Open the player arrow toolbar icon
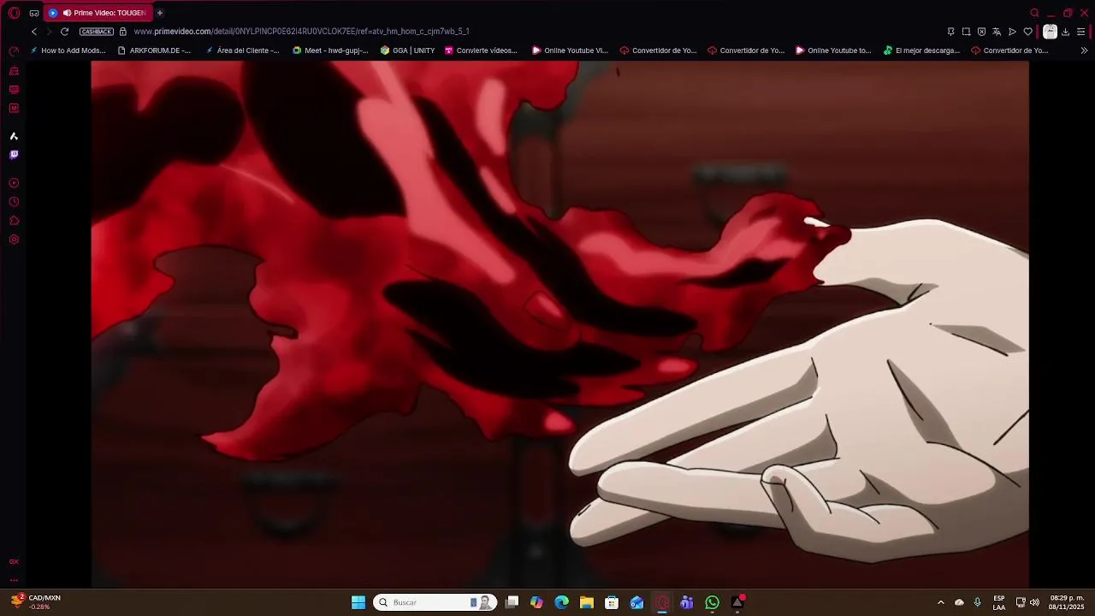The image size is (1095, 616). 1012,32
